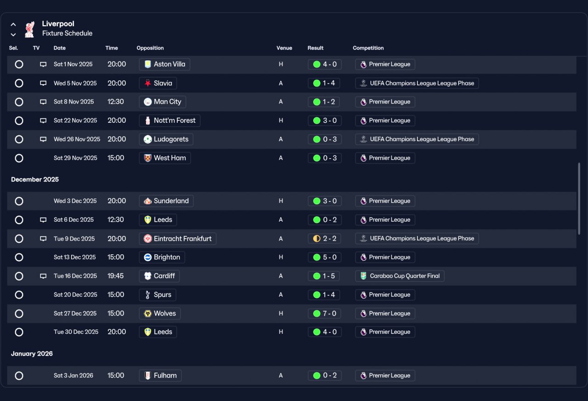Click the Wolves club badge
588x401 pixels.
click(x=148, y=314)
